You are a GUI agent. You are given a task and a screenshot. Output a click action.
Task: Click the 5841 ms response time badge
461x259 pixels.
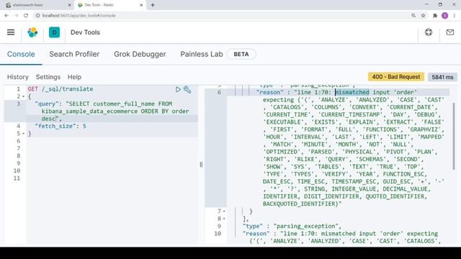442,77
